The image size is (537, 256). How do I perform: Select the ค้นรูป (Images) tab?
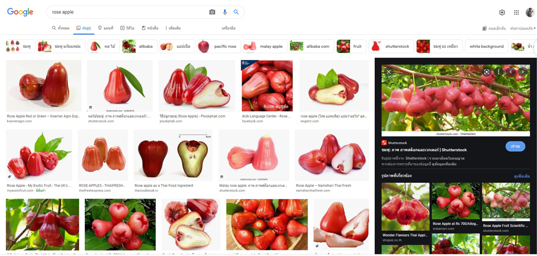tap(84, 28)
